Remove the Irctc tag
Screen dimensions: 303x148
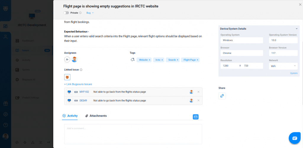162,60
